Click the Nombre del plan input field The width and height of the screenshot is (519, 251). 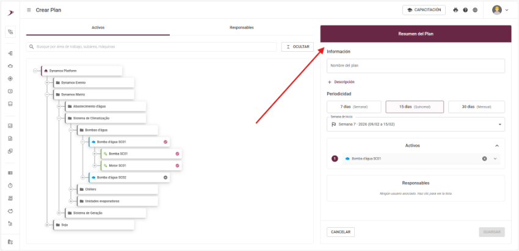(415, 66)
